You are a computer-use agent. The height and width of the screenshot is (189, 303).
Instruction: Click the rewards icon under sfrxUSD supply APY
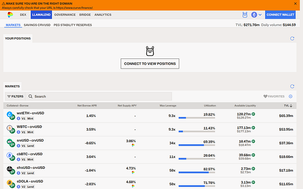point(133,172)
